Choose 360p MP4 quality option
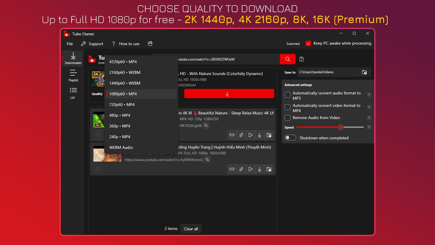Screen dimensions: 435x245 (x=141, y=126)
